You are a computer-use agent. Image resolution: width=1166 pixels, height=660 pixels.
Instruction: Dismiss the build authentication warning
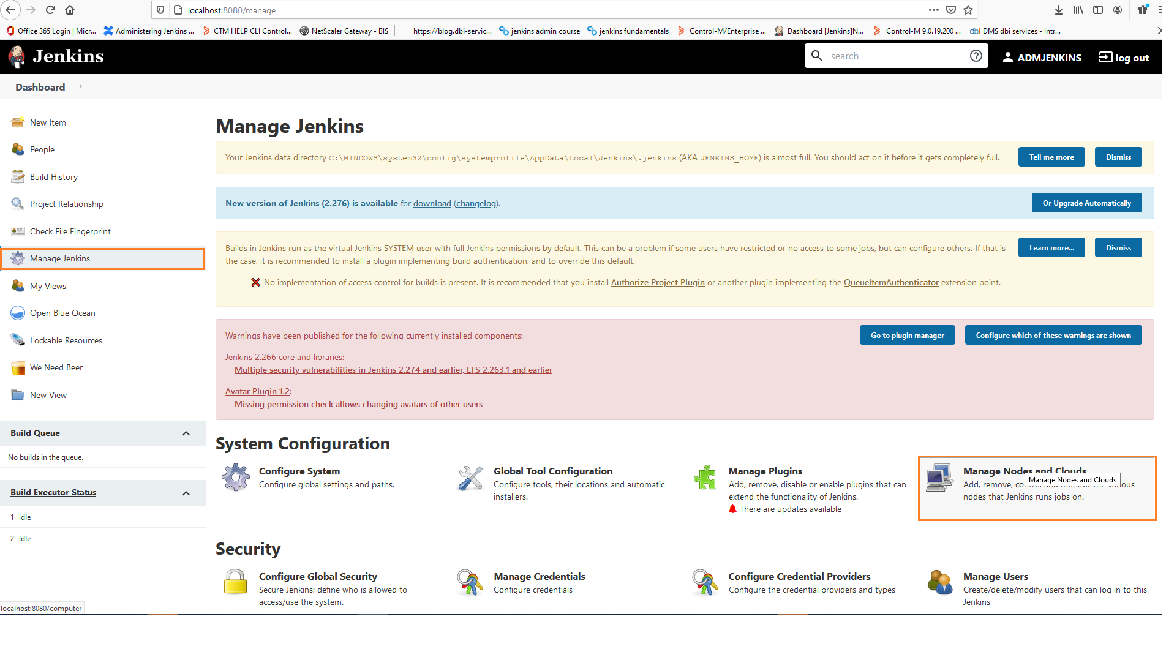coord(1118,248)
